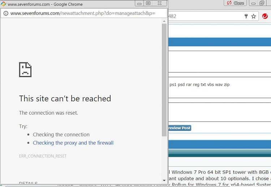Click the popup vertical scrollbar thumb

164,80
